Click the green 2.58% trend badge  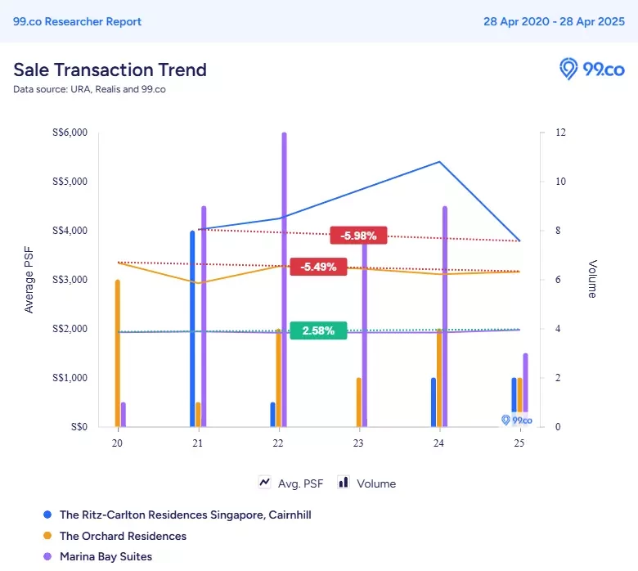(x=319, y=330)
